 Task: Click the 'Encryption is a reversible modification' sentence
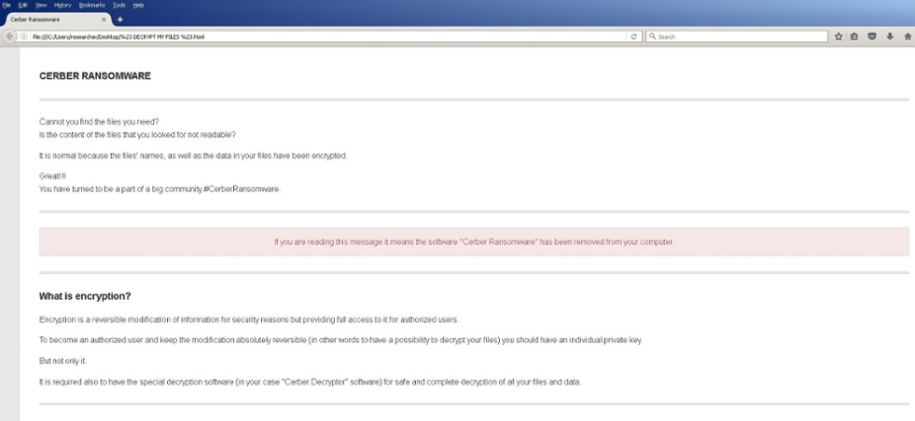pyautogui.click(x=249, y=319)
